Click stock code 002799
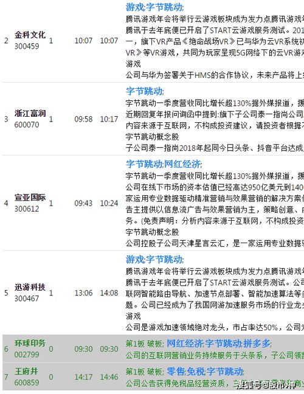Screen dimensions: 304x394 tap(27, 354)
